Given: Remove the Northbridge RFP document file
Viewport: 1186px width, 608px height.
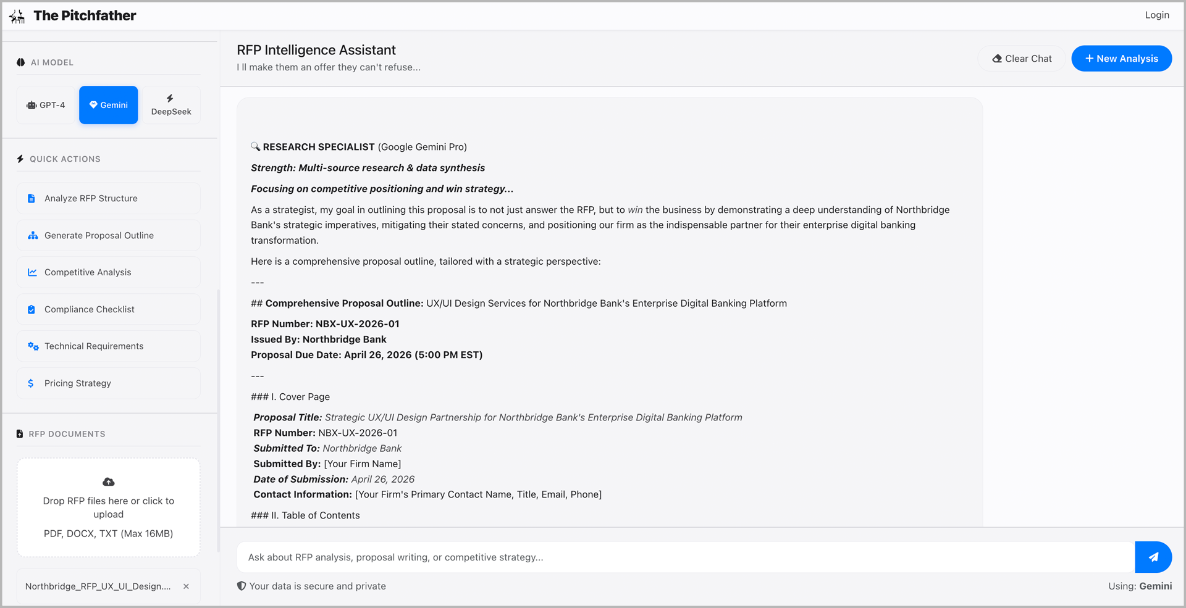Looking at the screenshot, I should (186, 586).
